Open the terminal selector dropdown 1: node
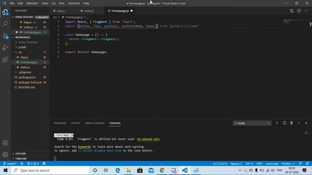The height and width of the screenshot is (175, 312). [252, 123]
